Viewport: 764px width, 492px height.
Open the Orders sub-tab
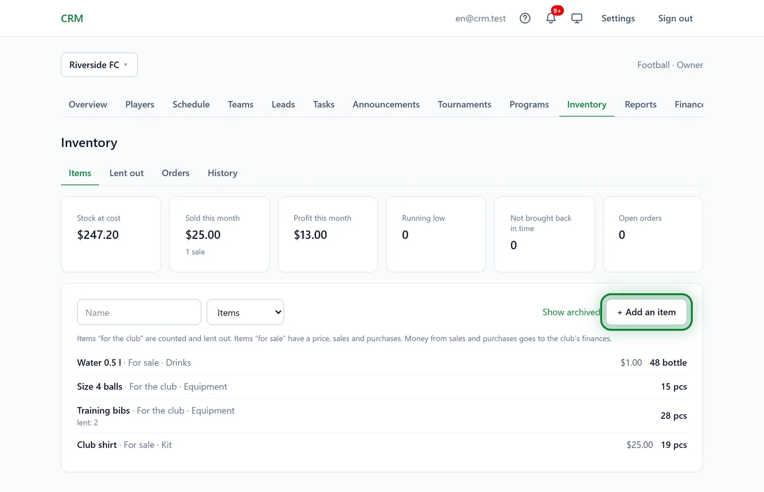[176, 173]
